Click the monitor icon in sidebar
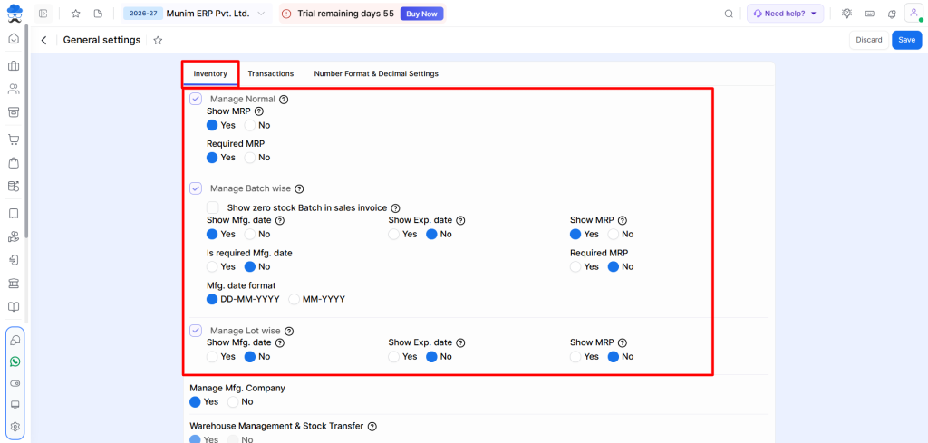 (14, 405)
